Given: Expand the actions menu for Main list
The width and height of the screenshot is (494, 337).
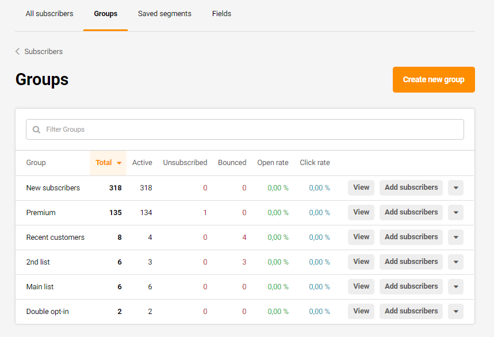Looking at the screenshot, I should click(x=455, y=286).
